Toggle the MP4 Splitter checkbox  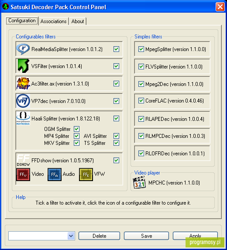click(x=76, y=136)
